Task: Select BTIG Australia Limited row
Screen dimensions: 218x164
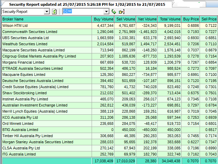Action: [x=110, y=130]
